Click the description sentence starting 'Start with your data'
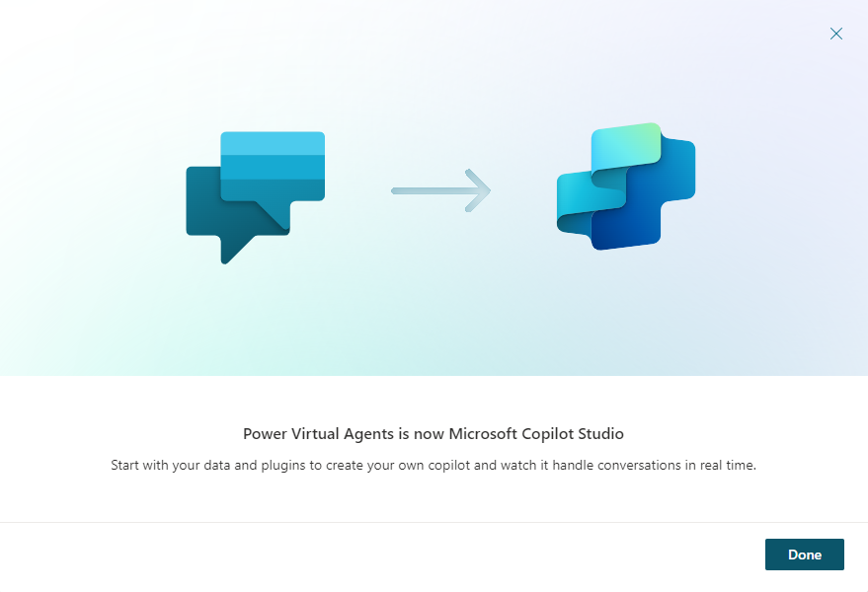Screen dimensions: 868x592 click(434, 466)
